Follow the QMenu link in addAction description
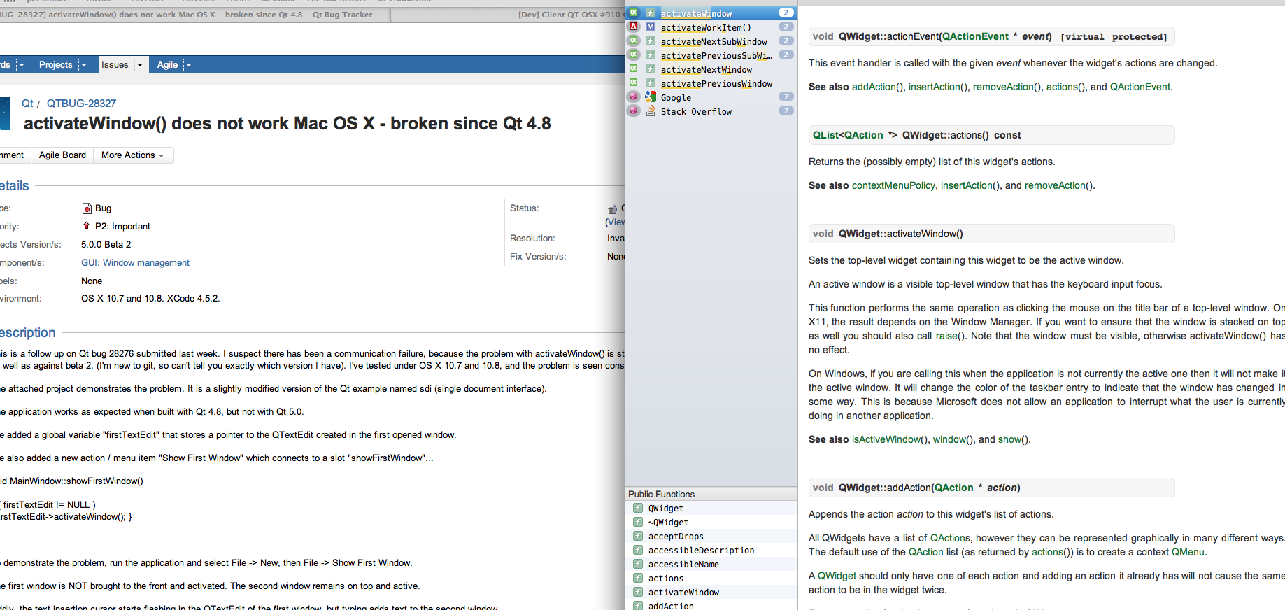 click(1188, 552)
